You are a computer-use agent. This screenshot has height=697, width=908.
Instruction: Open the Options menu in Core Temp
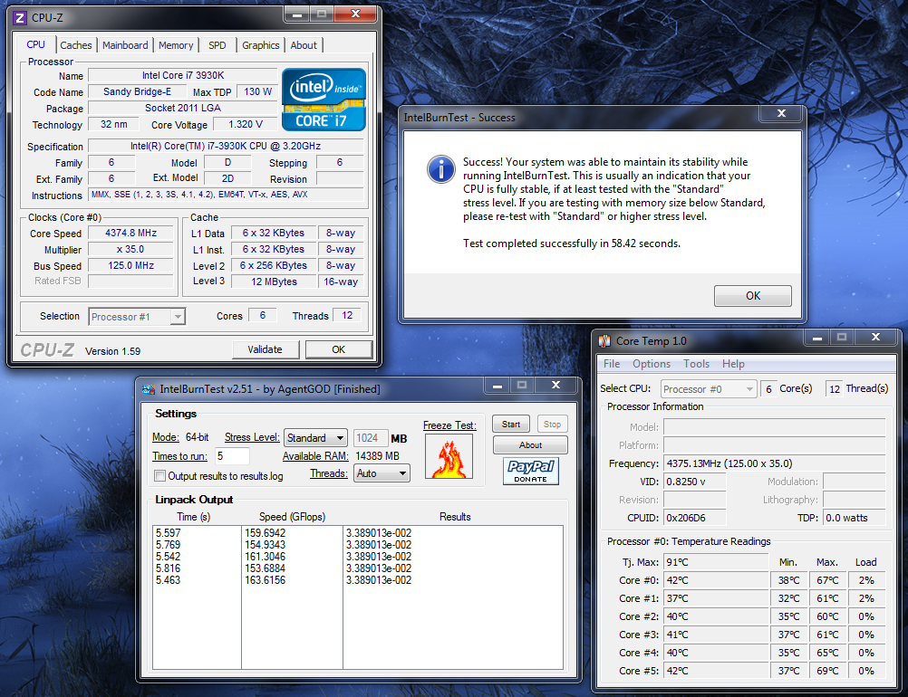tap(652, 364)
